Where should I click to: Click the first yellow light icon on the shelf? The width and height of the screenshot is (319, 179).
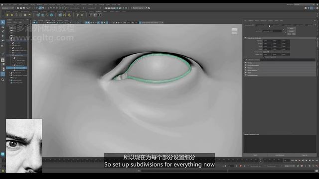coord(7,15)
